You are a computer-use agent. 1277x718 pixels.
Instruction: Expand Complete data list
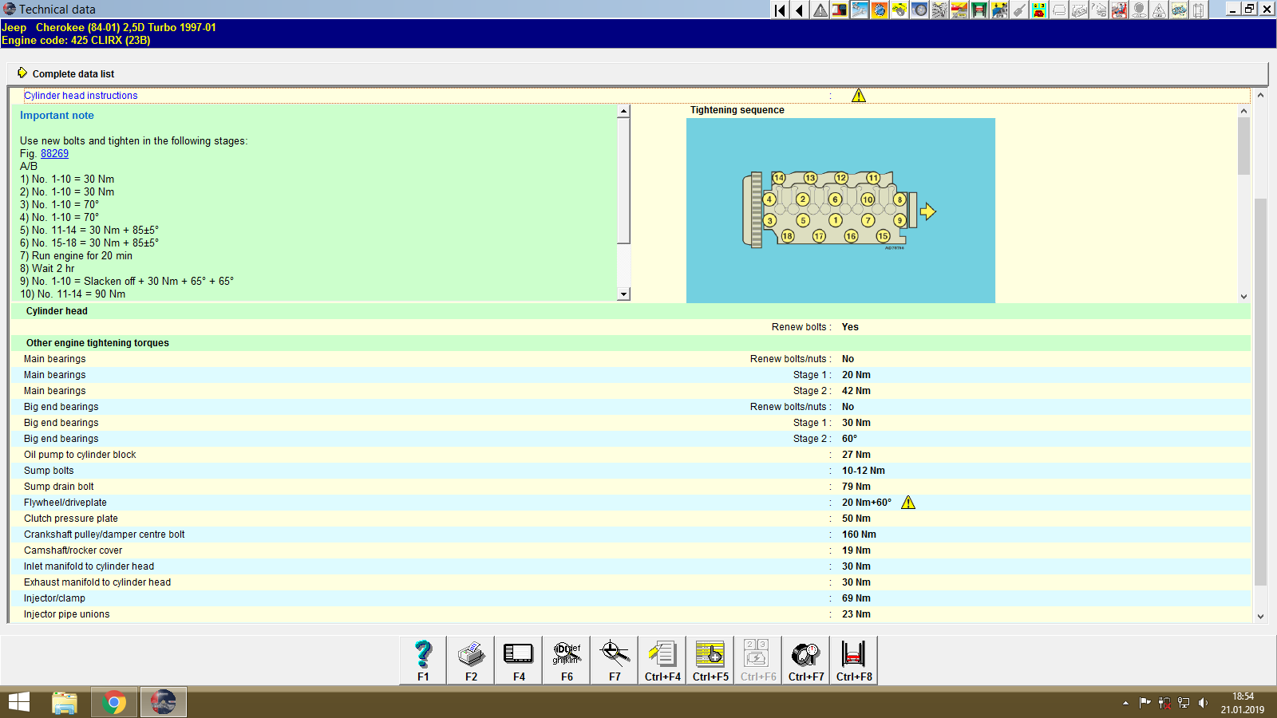pyautogui.click(x=73, y=73)
